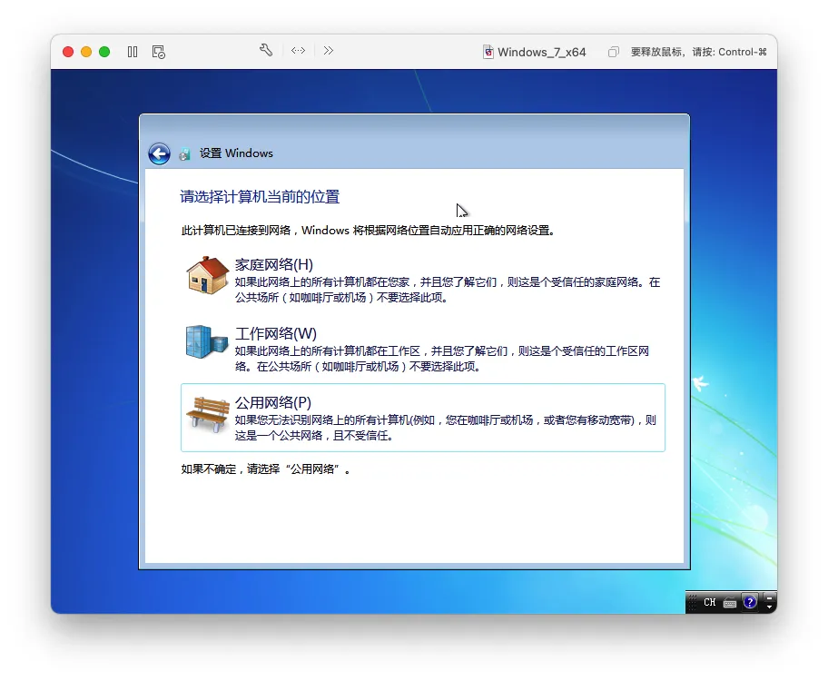828x681 pixels.
Task: Click the CH language indicator
Action: (x=709, y=602)
